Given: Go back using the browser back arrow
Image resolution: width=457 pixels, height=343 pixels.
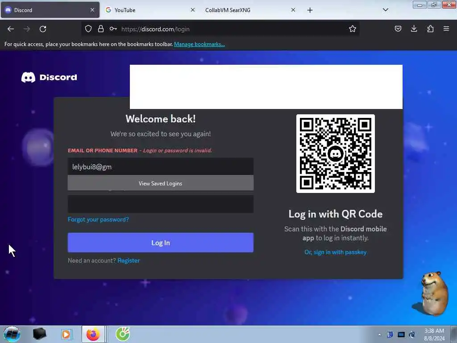Looking at the screenshot, I should [11, 29].
